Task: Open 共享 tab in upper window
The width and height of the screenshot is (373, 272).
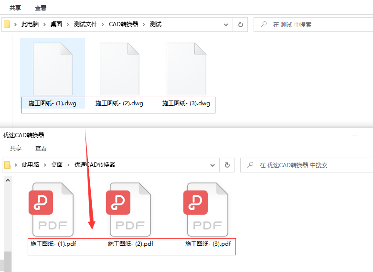Action: click(15, 8)
